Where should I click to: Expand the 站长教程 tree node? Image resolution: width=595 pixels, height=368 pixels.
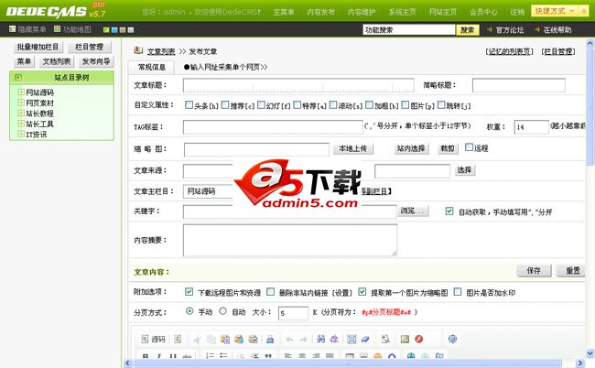click(x=21, y=114)
